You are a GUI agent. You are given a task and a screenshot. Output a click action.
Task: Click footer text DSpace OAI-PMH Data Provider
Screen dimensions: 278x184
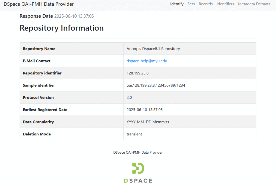(x=138, y=153)
